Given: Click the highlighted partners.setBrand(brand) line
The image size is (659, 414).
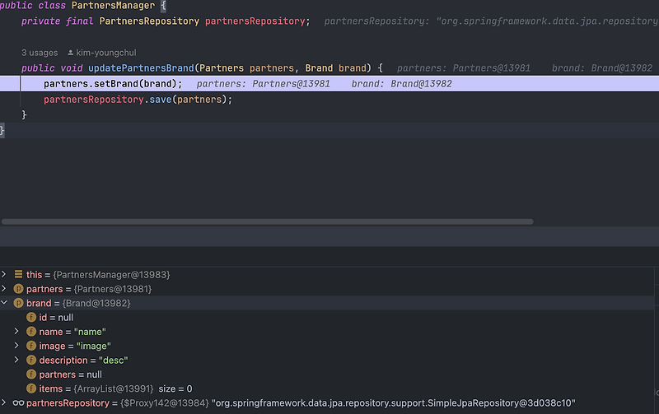Looking at the screenshot, I should [329, 84].
